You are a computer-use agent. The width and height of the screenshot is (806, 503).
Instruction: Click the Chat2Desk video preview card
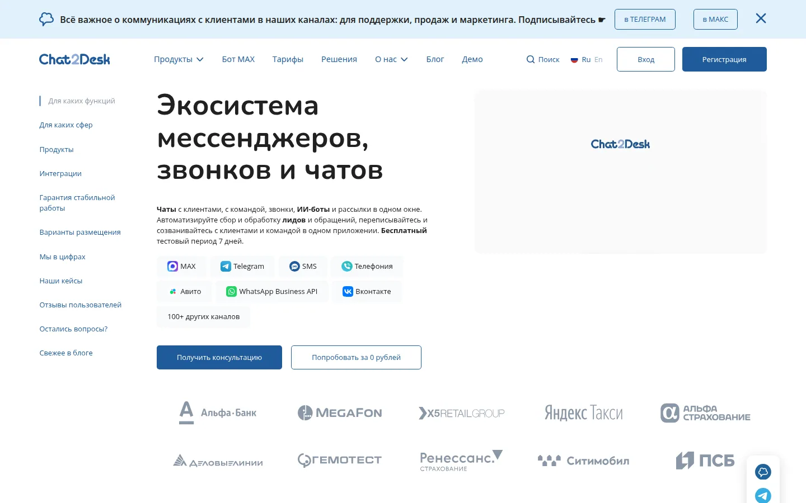tap(620, 172)
